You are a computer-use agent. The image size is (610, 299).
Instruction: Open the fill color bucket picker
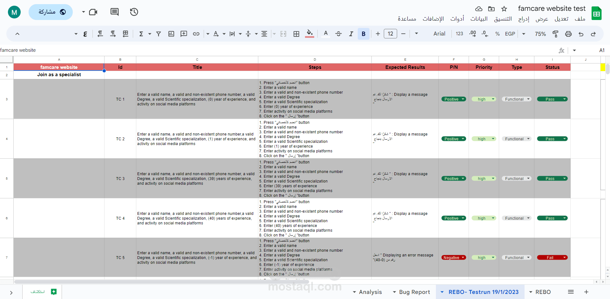(309, 34)
